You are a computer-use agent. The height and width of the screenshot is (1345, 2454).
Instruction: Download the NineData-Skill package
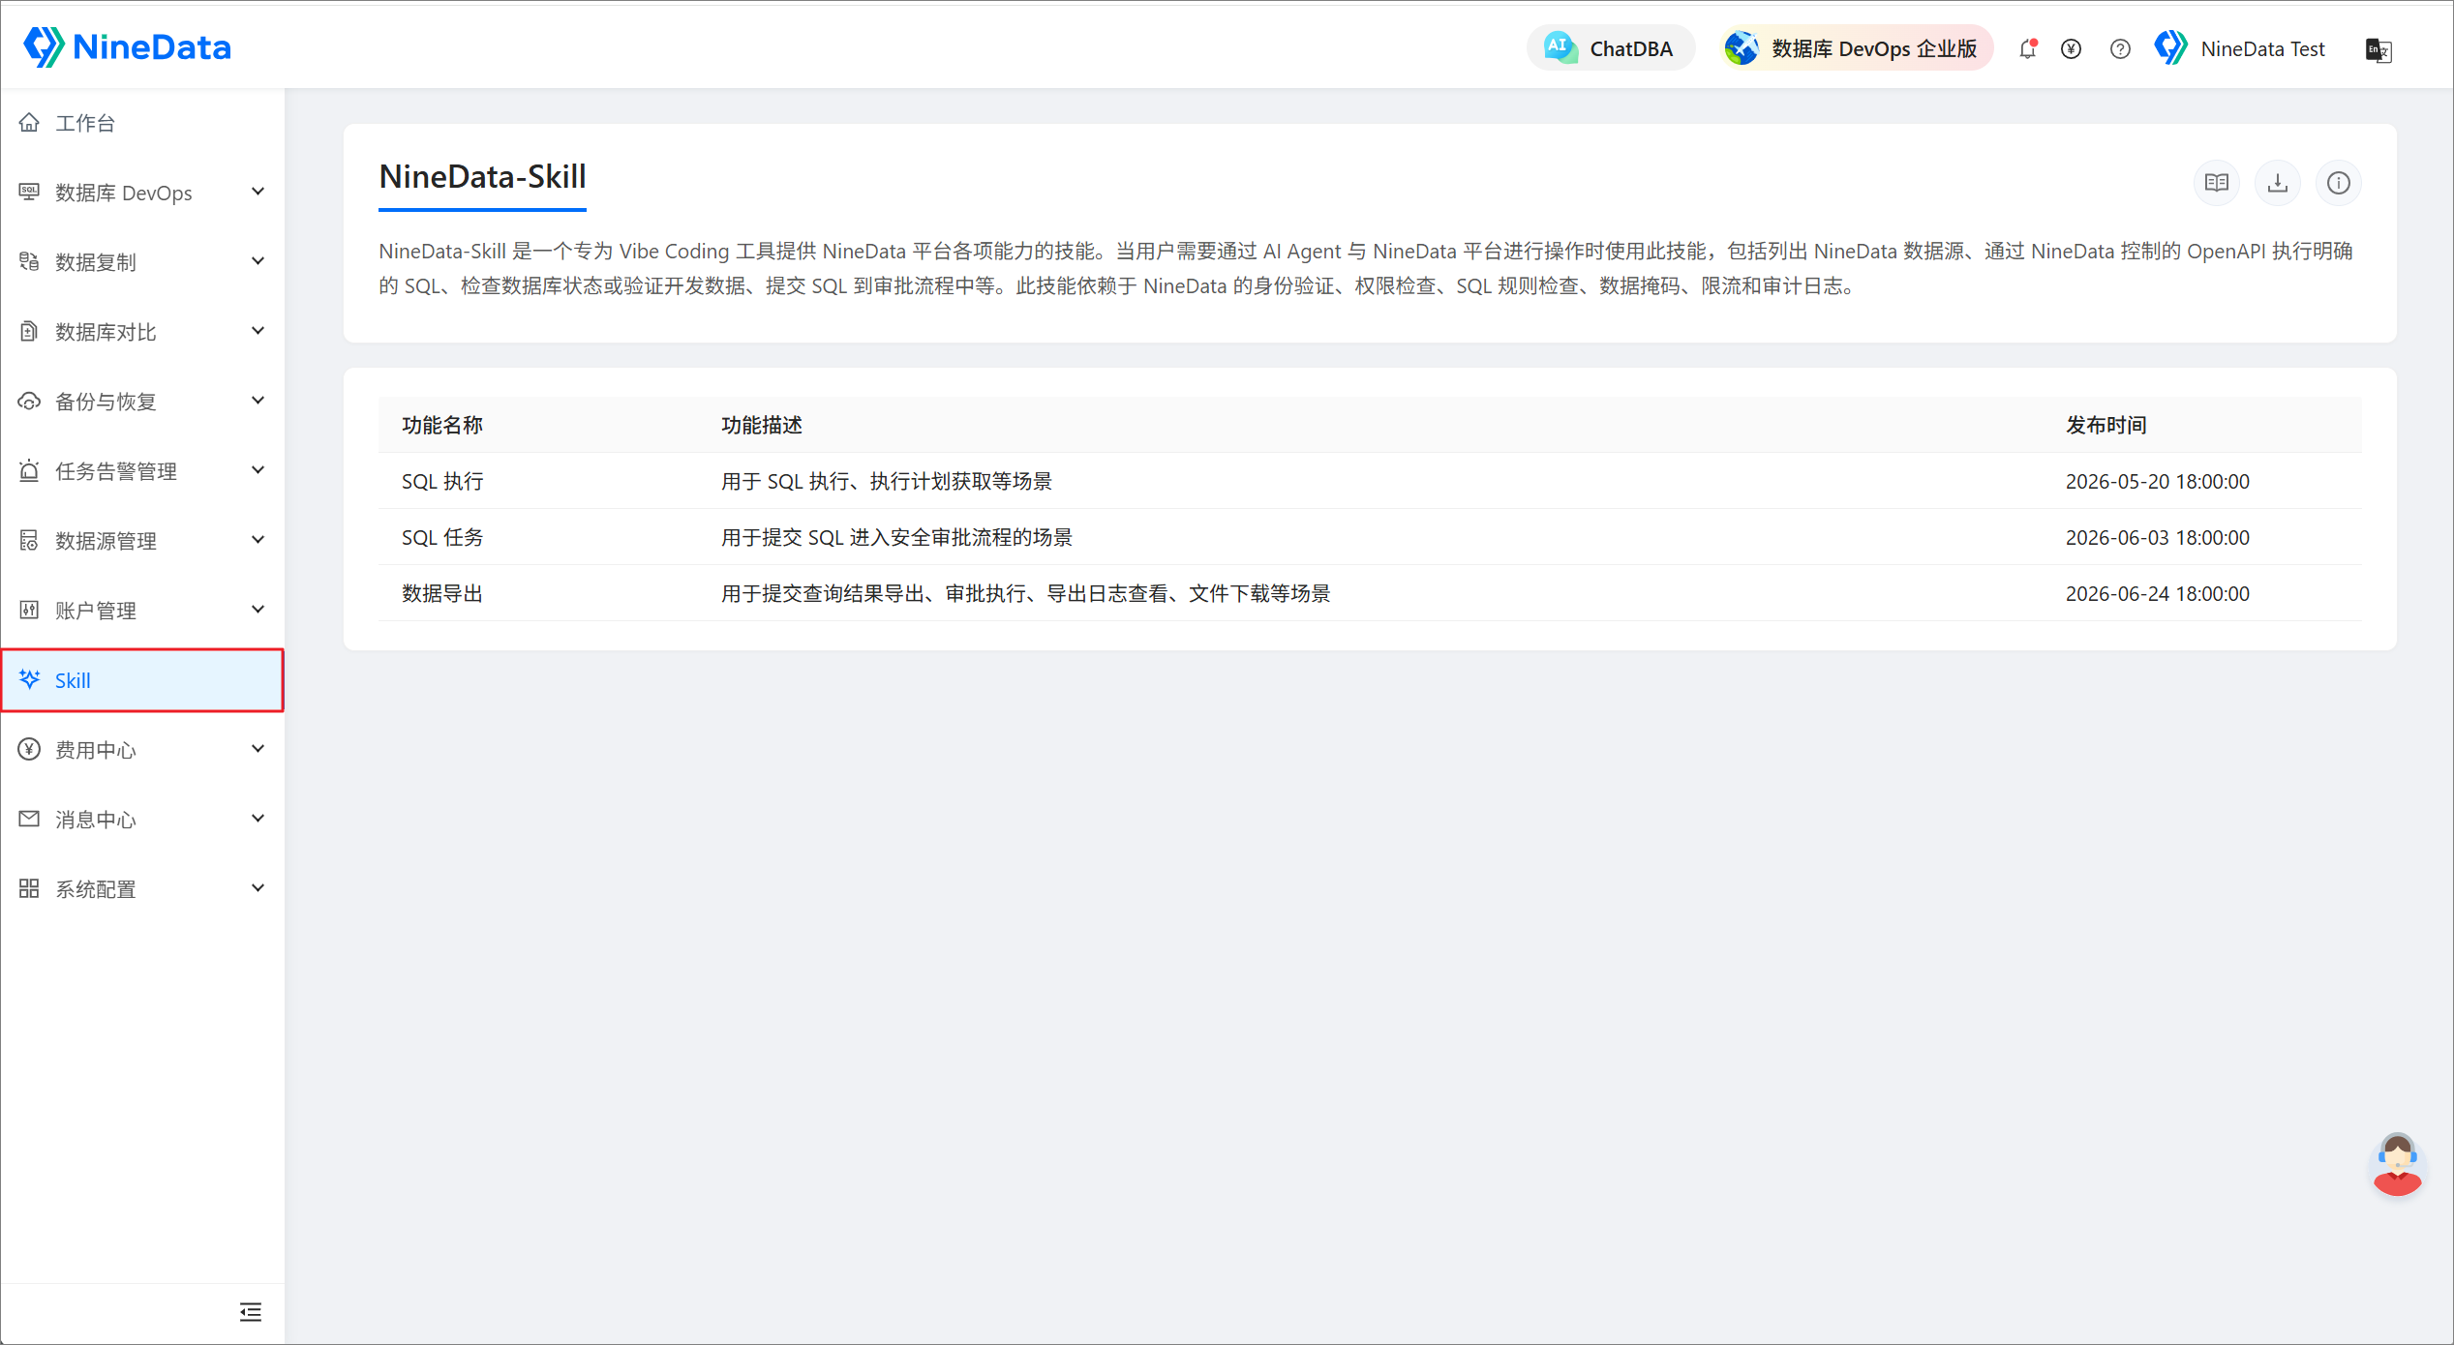coord(2278,183)
